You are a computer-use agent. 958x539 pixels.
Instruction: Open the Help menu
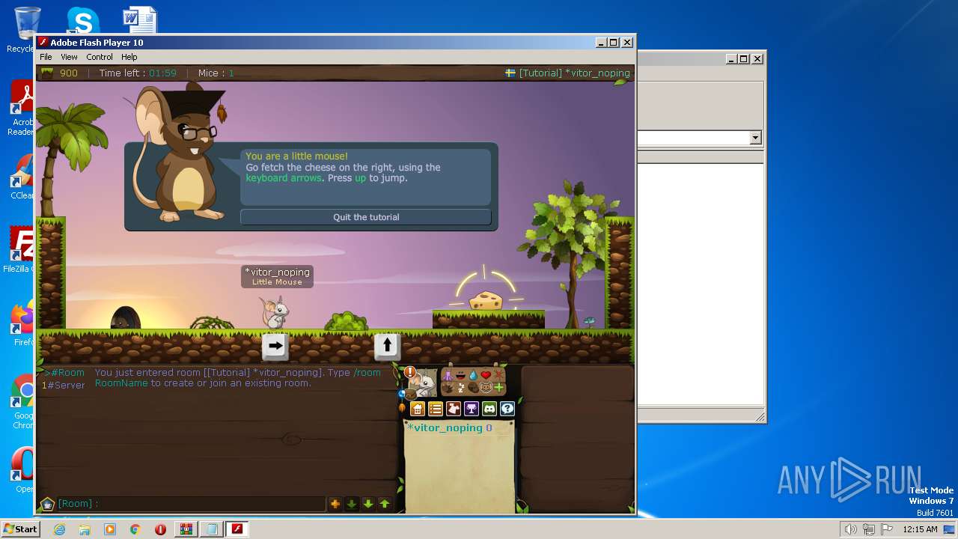129,57
